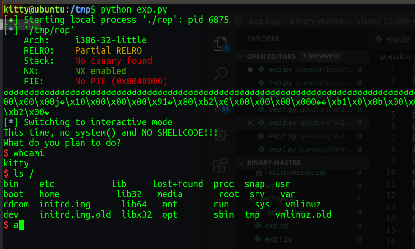Click the question breadcrumb above the editor
This screenshot has width=415, height=249.
394,56
